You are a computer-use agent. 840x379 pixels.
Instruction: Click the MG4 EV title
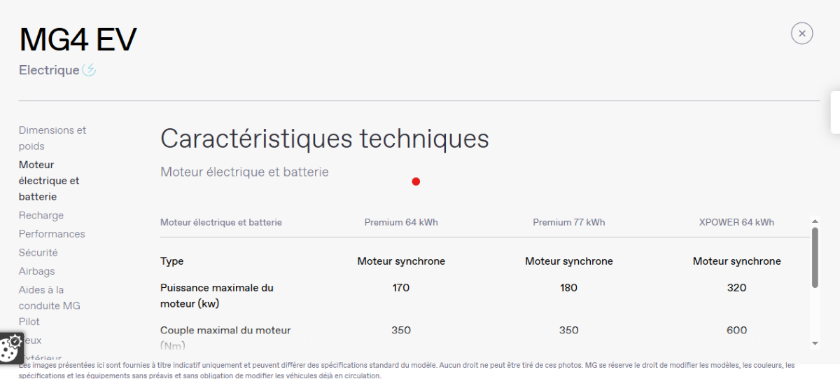coord(78,40)
